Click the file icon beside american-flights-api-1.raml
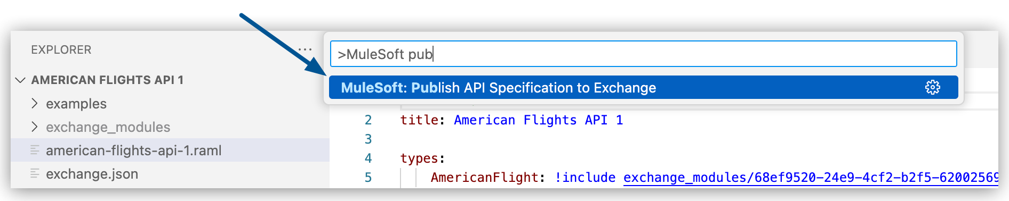 coord(35,150)
